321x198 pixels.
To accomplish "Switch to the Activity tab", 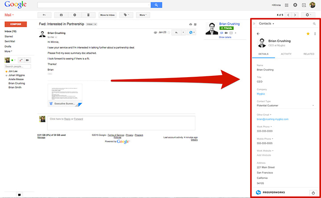I will pos(286,54).
